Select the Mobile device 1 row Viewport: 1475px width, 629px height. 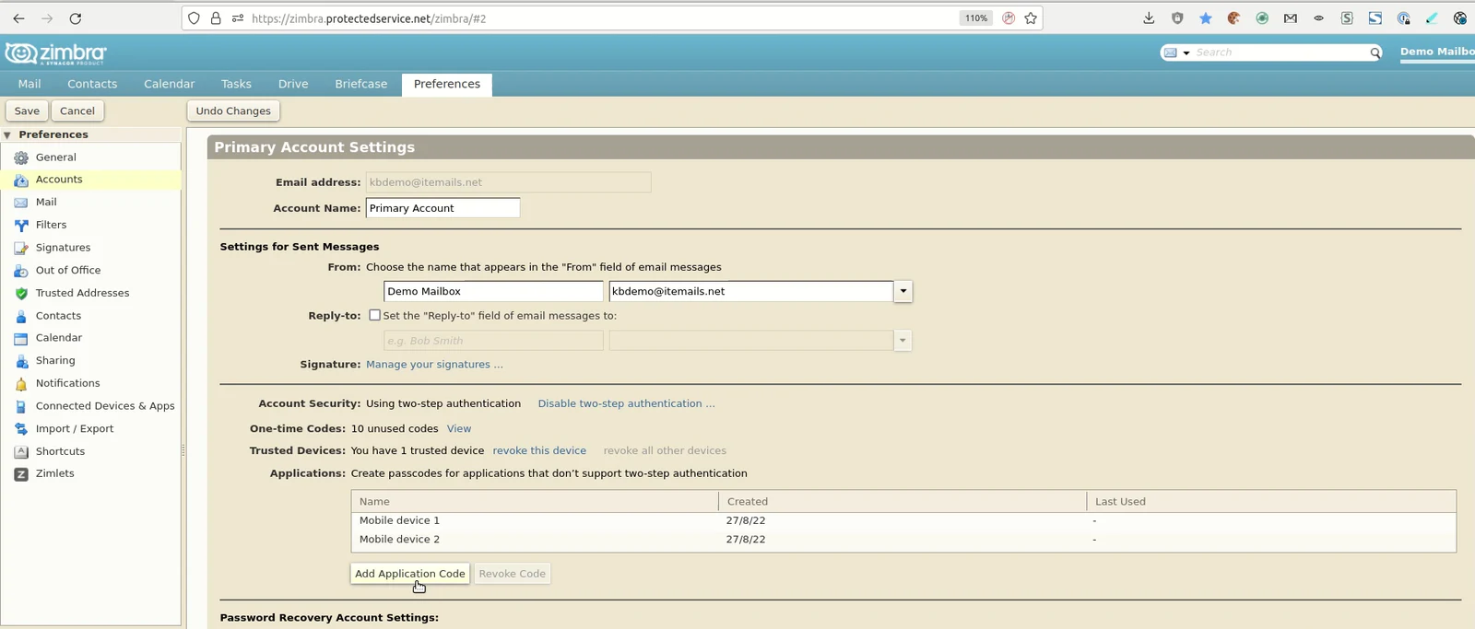(x=903, y=520)
